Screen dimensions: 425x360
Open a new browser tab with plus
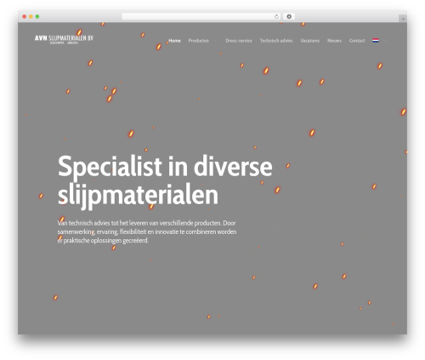coord(403,19)
